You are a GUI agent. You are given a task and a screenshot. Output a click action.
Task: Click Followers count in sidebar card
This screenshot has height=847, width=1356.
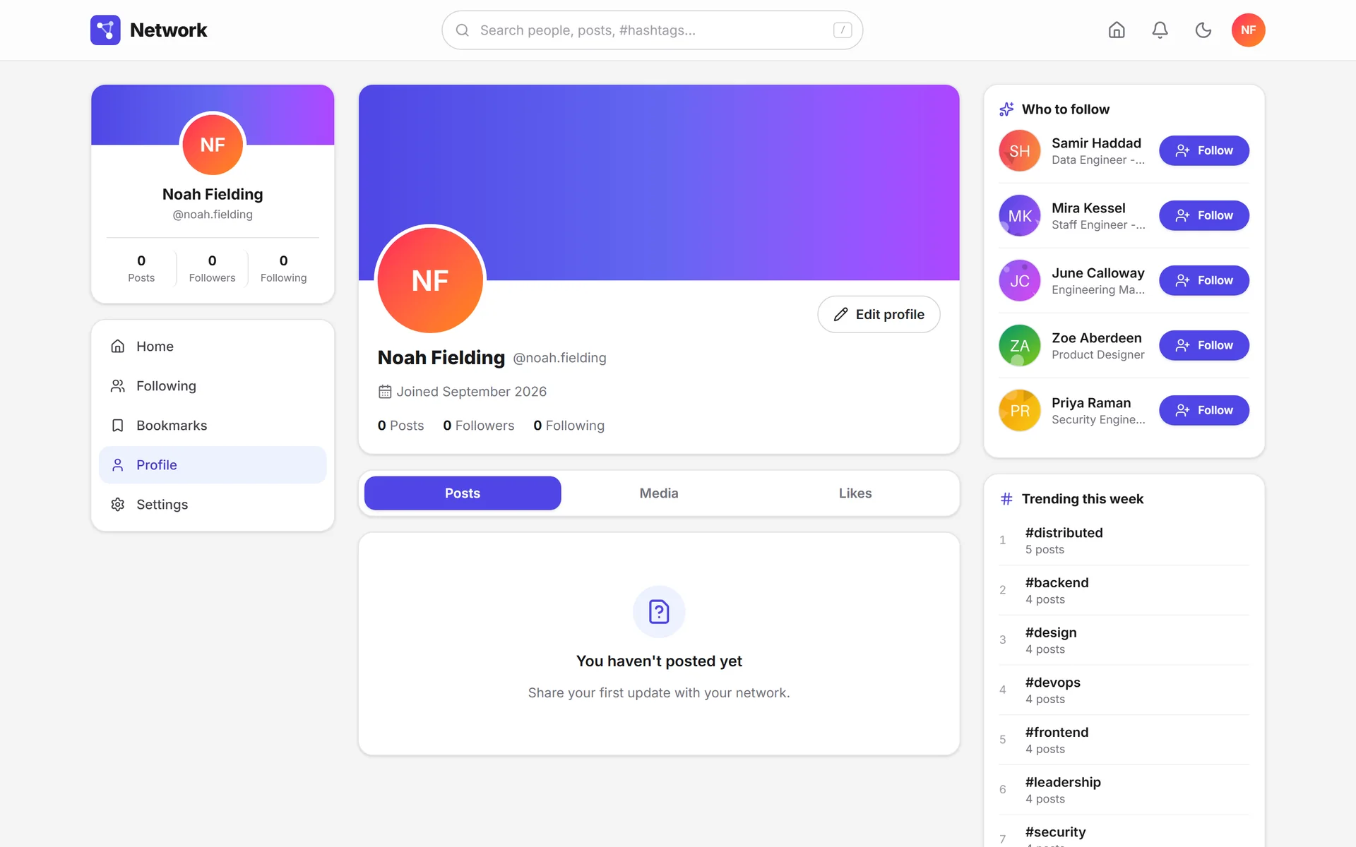pyautogui.click(x=212, y=268)
